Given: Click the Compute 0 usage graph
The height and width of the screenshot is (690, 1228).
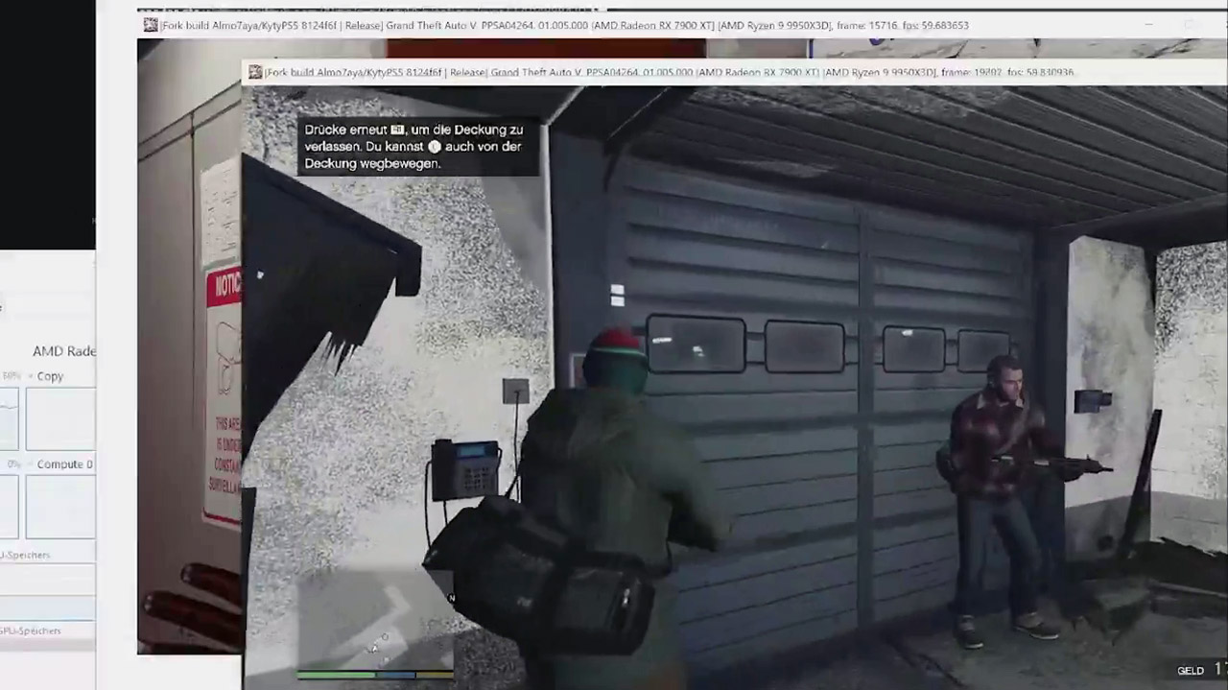Looking at the screenshot, I should click(59, 506).
